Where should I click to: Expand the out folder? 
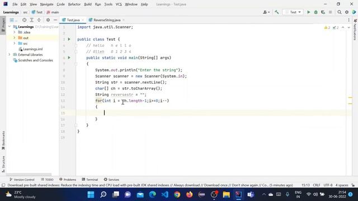[x=15, y=37]
